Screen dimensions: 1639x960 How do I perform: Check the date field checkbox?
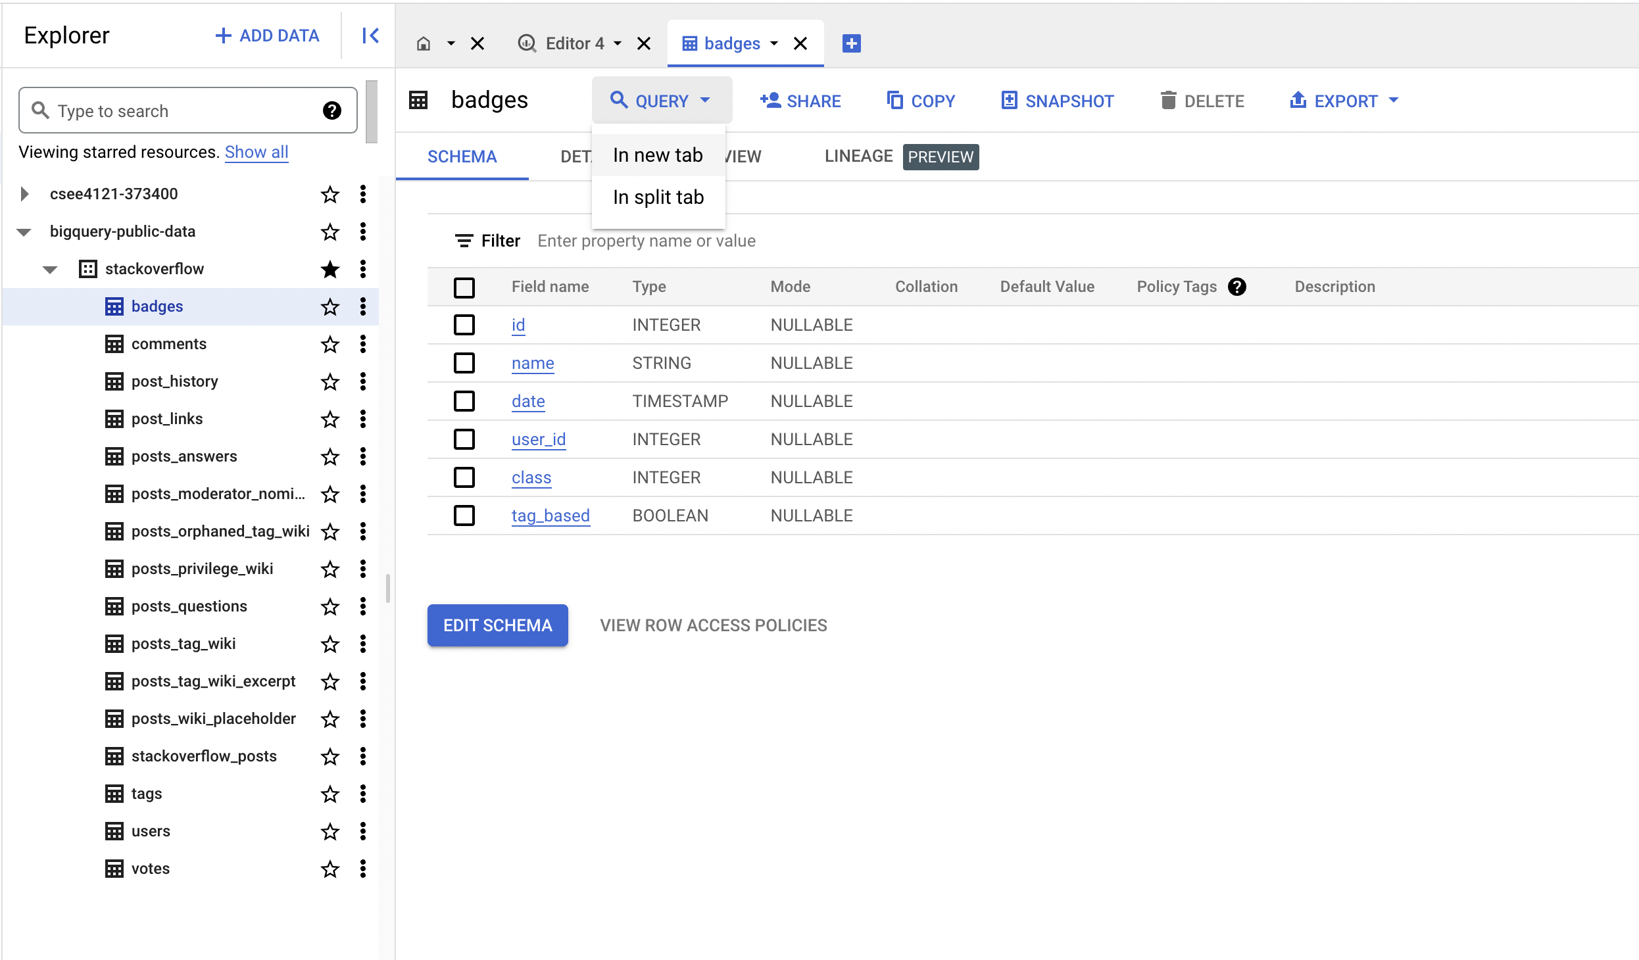[x=464, y=401]
